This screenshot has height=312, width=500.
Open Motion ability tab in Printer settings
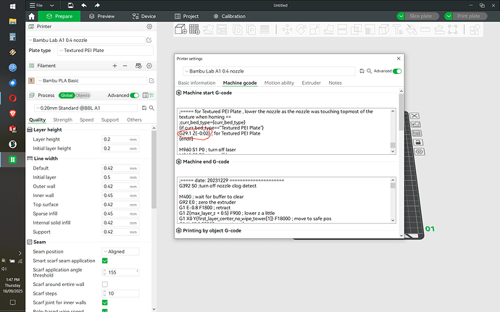(x=279, y=83)
